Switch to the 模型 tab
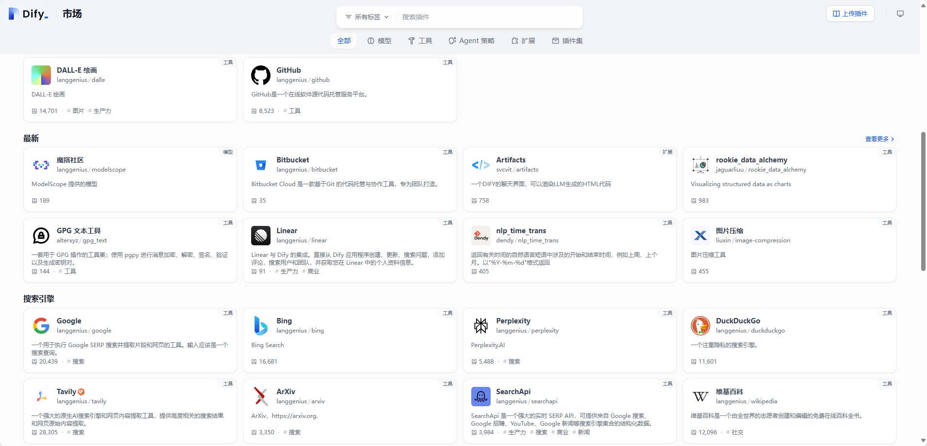The image size is (927, 446). coord(380,41)
